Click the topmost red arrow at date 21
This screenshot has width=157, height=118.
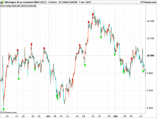tap(93, 14)
